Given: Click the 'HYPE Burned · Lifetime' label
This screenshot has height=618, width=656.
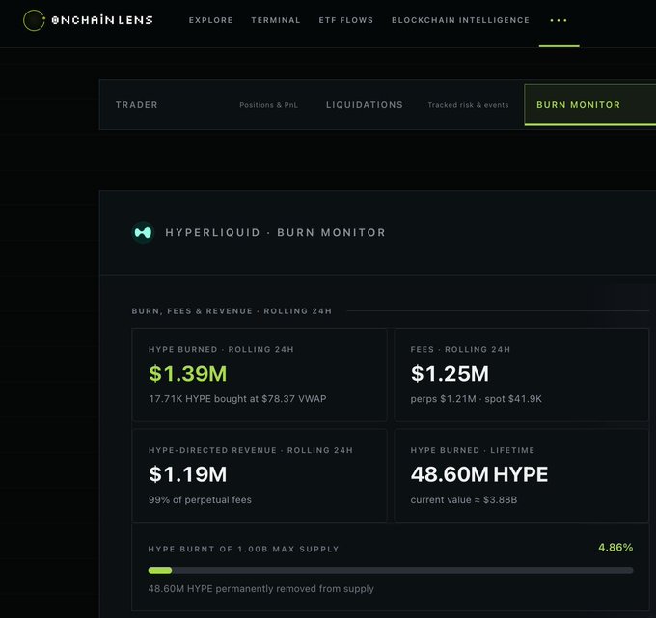Looking at the screenshot, I should (x=473, y=450).
